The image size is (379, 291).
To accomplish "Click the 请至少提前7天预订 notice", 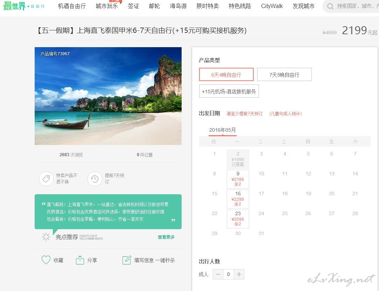I will tap(244, 114).
